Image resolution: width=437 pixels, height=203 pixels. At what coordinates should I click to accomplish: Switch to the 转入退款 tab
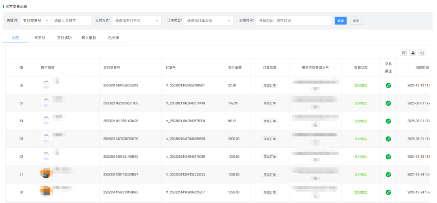[x=89, y=38]
